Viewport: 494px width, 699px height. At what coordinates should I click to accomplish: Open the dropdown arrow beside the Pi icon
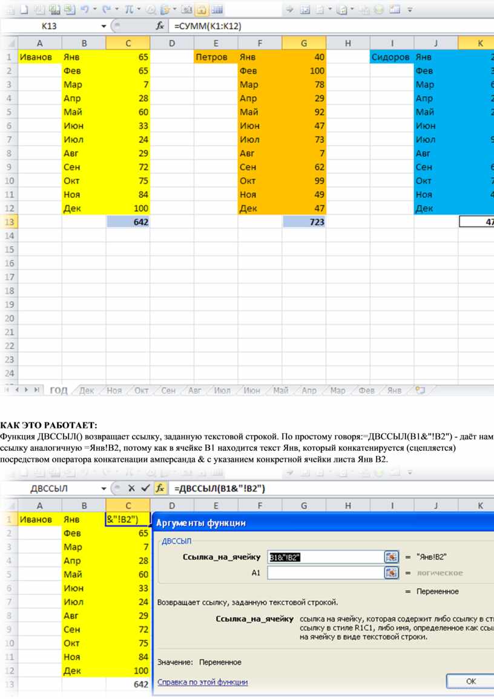pos(139,9)
